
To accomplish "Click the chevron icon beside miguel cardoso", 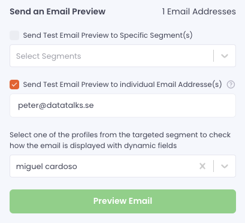I will coord(225,166).
